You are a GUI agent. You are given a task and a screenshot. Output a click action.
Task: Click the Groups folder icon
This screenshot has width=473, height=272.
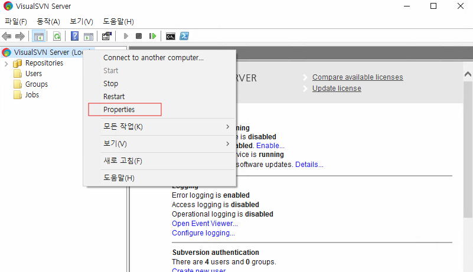pos(18,84)
